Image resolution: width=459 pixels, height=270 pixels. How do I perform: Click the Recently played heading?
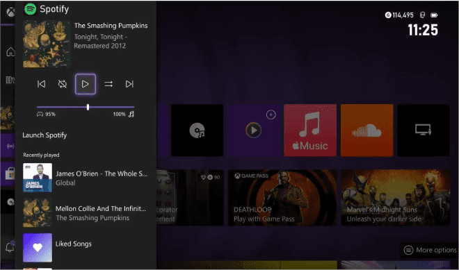pos(41,155)
